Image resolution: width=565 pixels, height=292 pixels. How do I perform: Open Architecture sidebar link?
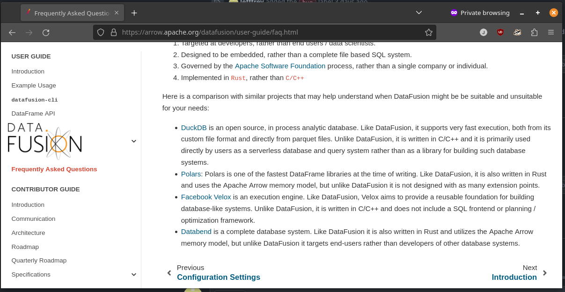(29, 233)
